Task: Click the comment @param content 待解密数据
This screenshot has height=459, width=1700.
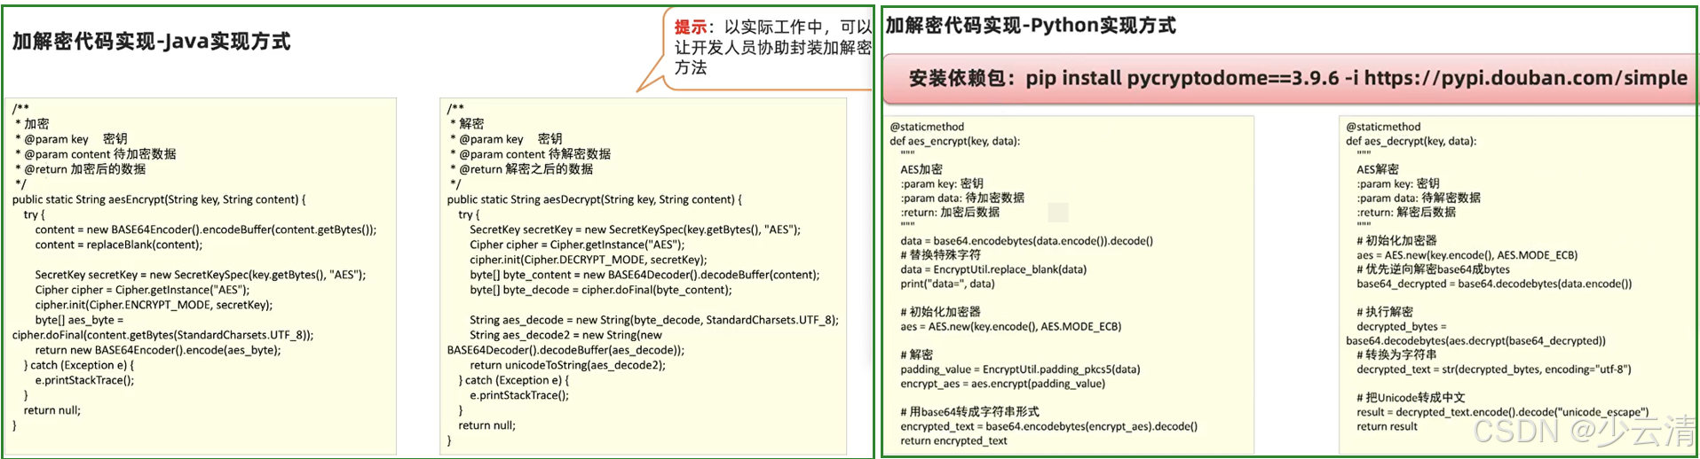Action: tap(530, 154)
